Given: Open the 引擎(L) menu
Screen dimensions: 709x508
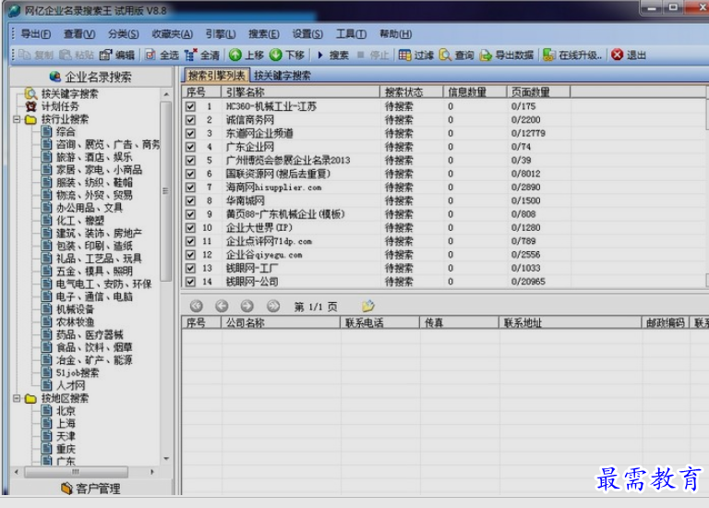Looking at the screenshot, I should (x=221, y=34).
